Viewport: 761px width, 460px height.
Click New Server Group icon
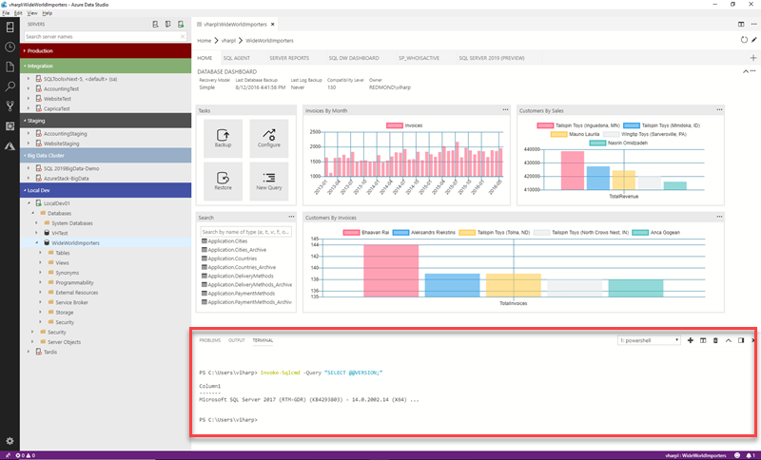[x=168, y=24]
